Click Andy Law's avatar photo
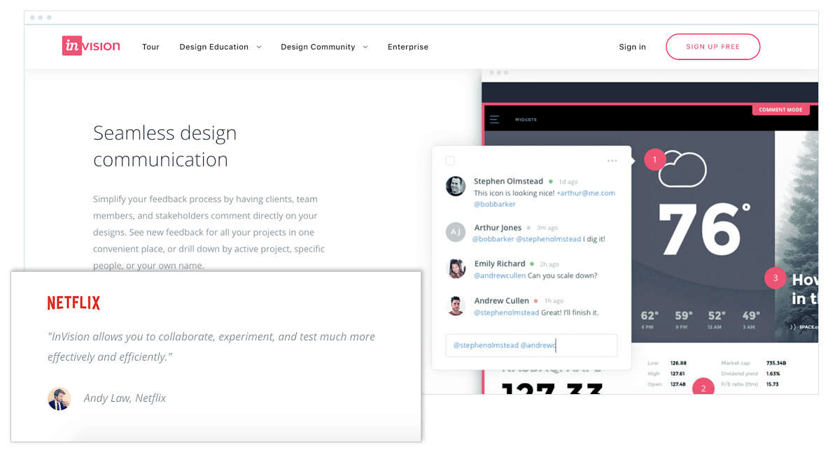Screen dimensions: 840x457 [59, 398]
